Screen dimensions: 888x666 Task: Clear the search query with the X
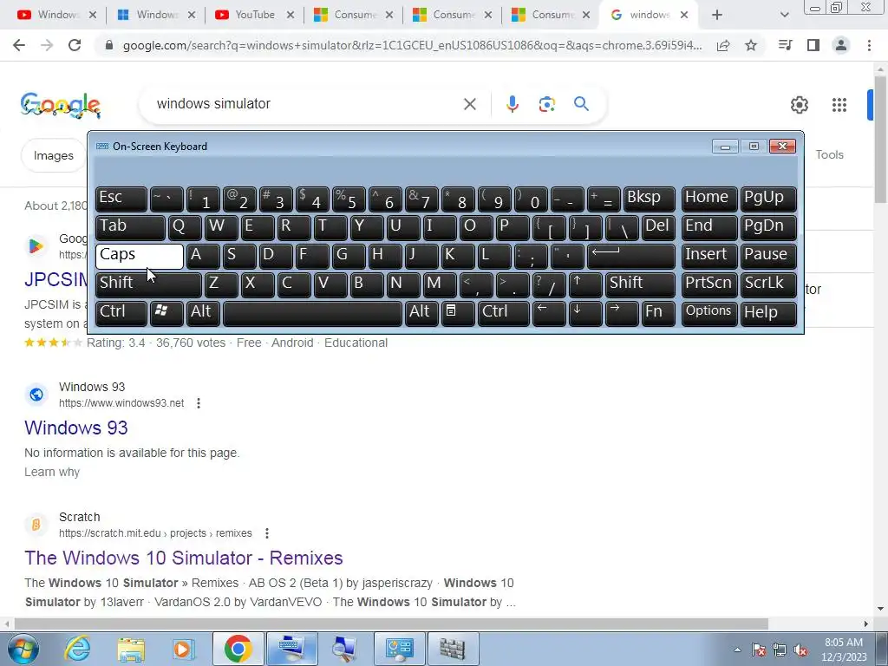(469, 104)
